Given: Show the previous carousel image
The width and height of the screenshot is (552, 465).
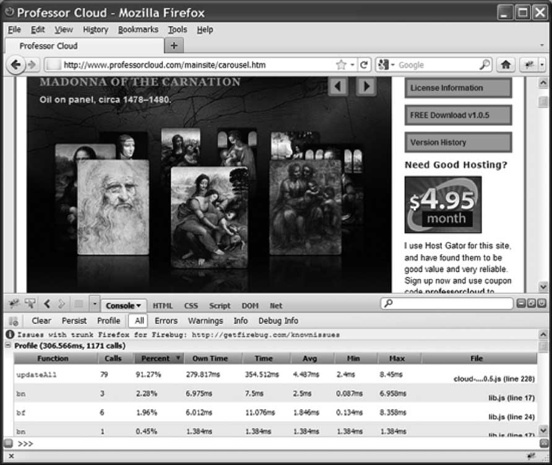Looking at the screenshot, I should (338, 86).
